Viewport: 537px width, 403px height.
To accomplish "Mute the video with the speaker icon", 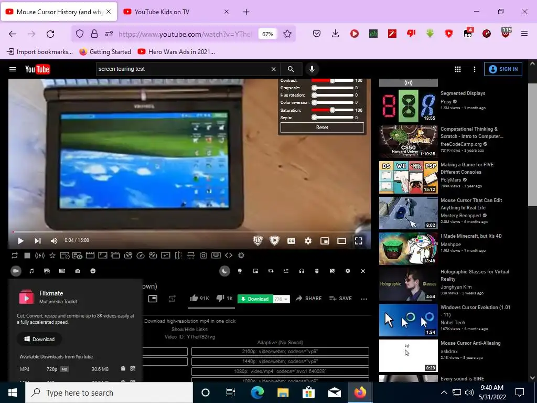I will [54, 241].
